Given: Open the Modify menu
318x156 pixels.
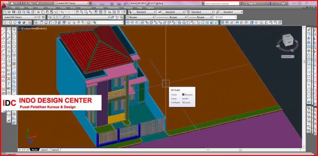Looking at the screenshot, I should click(x=100, y=8).
